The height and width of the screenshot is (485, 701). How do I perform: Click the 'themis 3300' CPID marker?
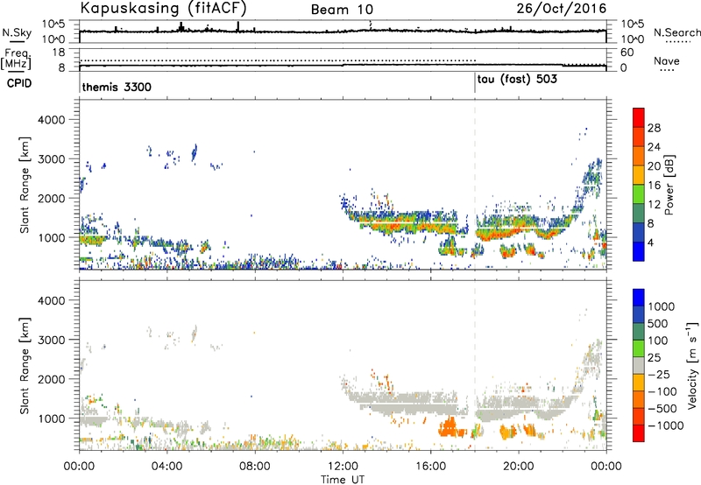pos(117,87)
